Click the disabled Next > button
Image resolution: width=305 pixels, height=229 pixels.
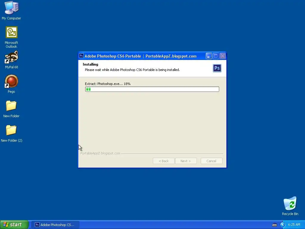click(186, 161)
